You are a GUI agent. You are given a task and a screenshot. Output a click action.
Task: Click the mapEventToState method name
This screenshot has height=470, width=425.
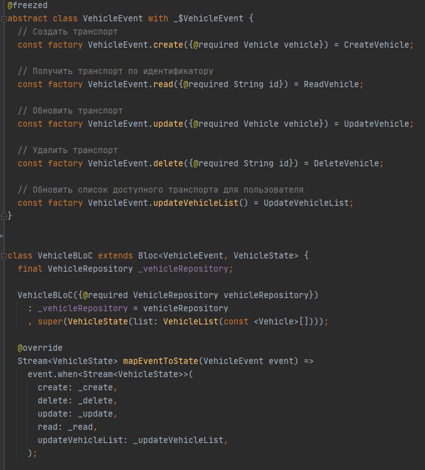161,361
